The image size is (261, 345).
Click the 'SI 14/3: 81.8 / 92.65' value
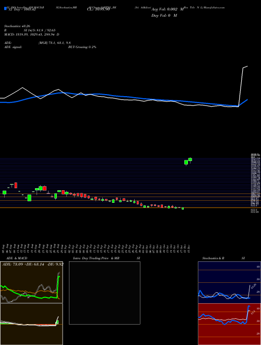tap(40, 30)
